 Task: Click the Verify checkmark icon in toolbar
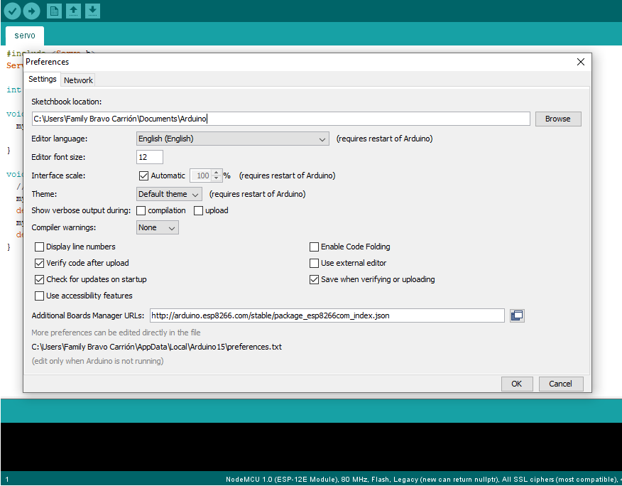pyautogui.click(x=12, y=11)
